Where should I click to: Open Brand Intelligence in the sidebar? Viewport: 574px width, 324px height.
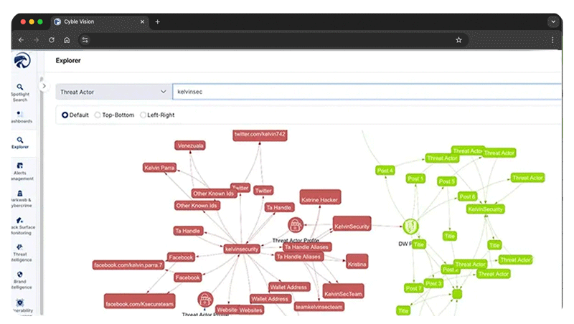click(x=20, y=277)
